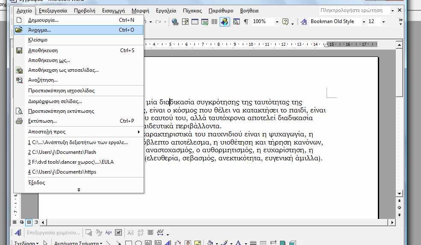421x245 pixels.
Task: Click the floppy disk icon beside Αποθήκευση
Action: point(19,50)
